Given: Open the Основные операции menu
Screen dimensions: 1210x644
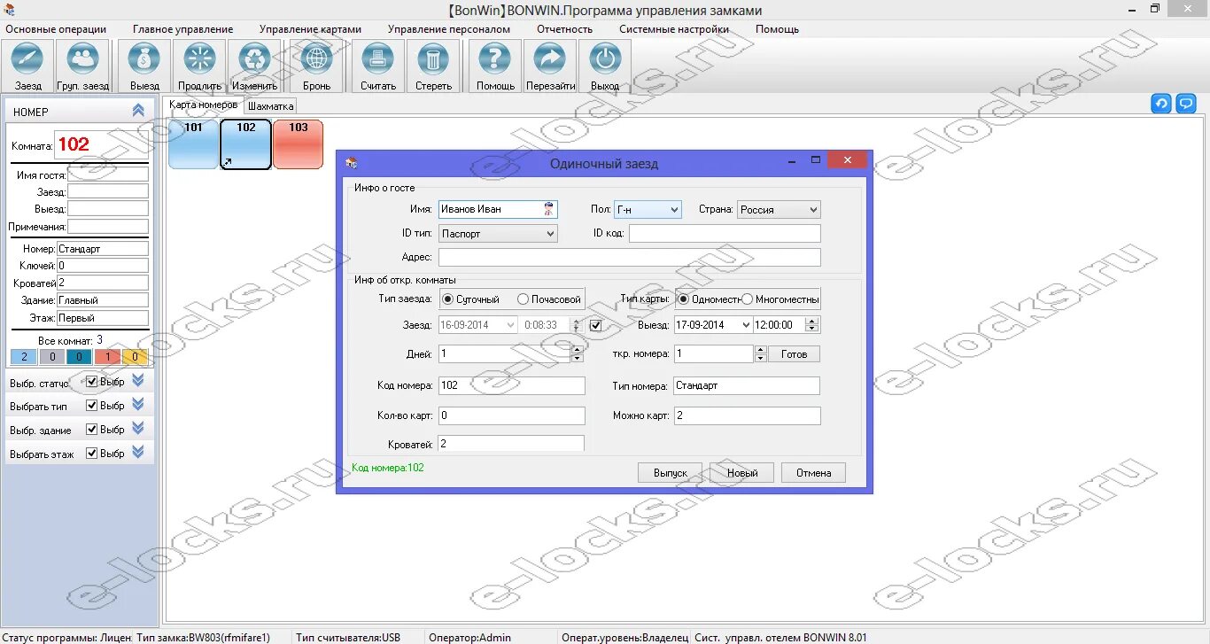Looking at the screenshot, I should tap(56, 29).
